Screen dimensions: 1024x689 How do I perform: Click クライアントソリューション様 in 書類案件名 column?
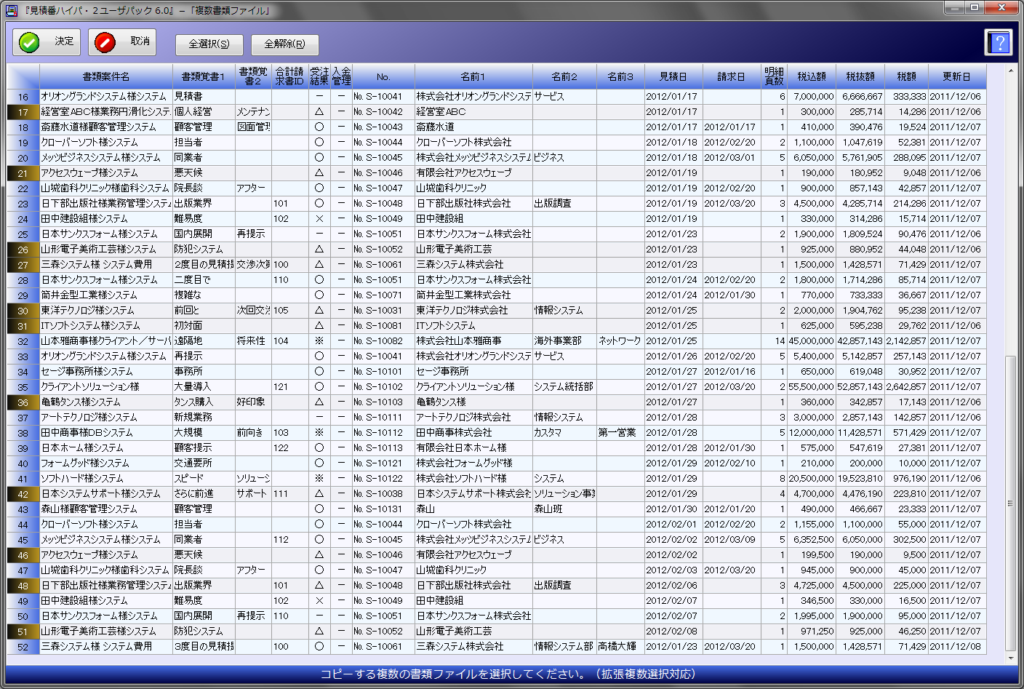pos(106,387)
